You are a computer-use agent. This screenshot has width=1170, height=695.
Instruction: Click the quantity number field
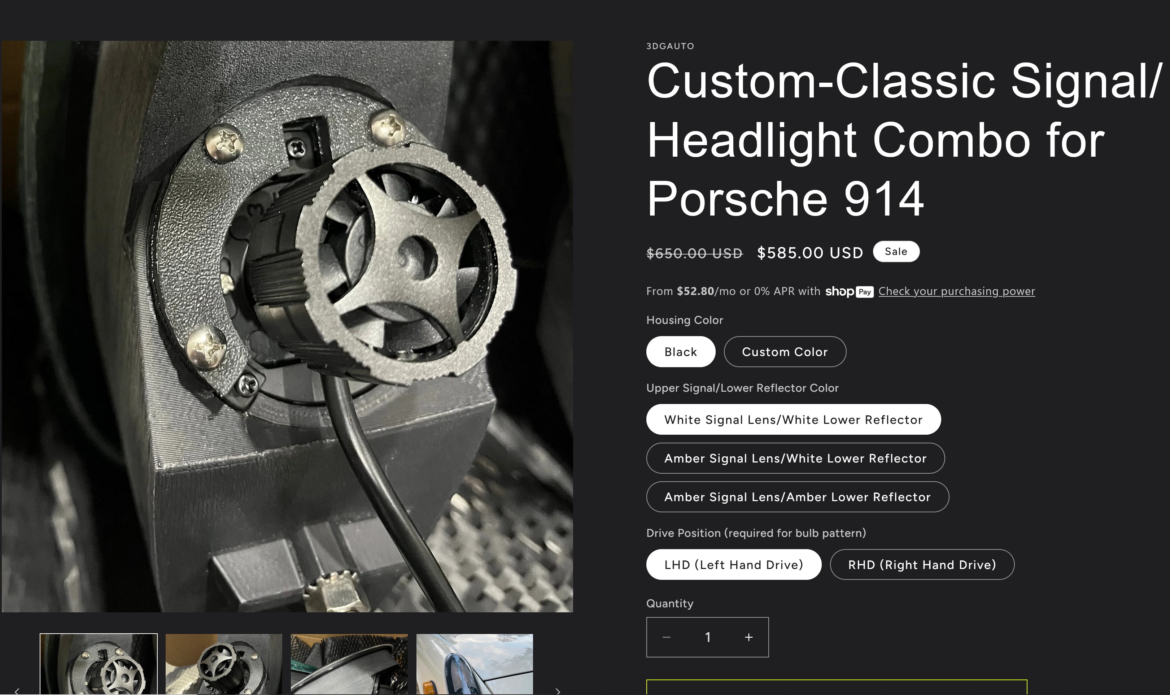[708, 637]
